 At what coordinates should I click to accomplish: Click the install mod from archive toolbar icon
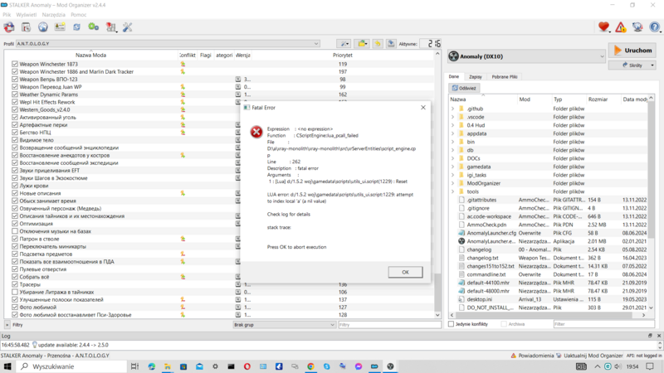9,27
